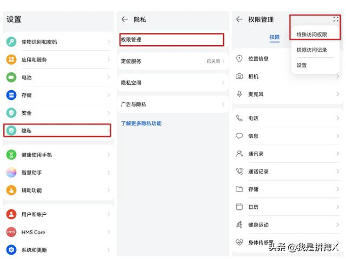Expand the 通讯录 permission chevron
The width and height of the screenshot is (346, 259).
click(x=338, y=154)
